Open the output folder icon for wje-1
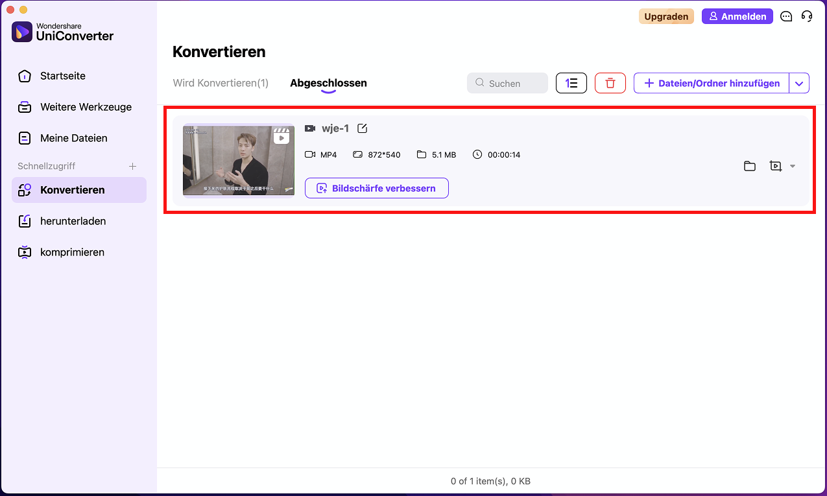 tap(750, 166)
